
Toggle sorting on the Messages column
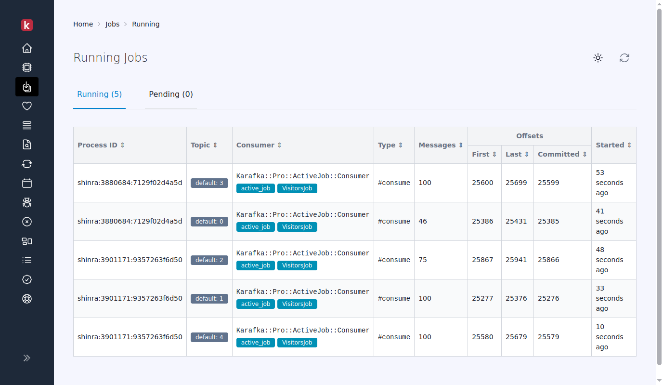tap(461, 145)
